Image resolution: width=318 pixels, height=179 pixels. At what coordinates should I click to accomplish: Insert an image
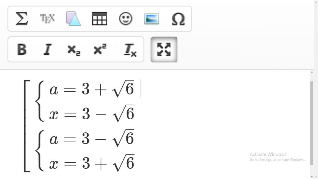[152, 19]
